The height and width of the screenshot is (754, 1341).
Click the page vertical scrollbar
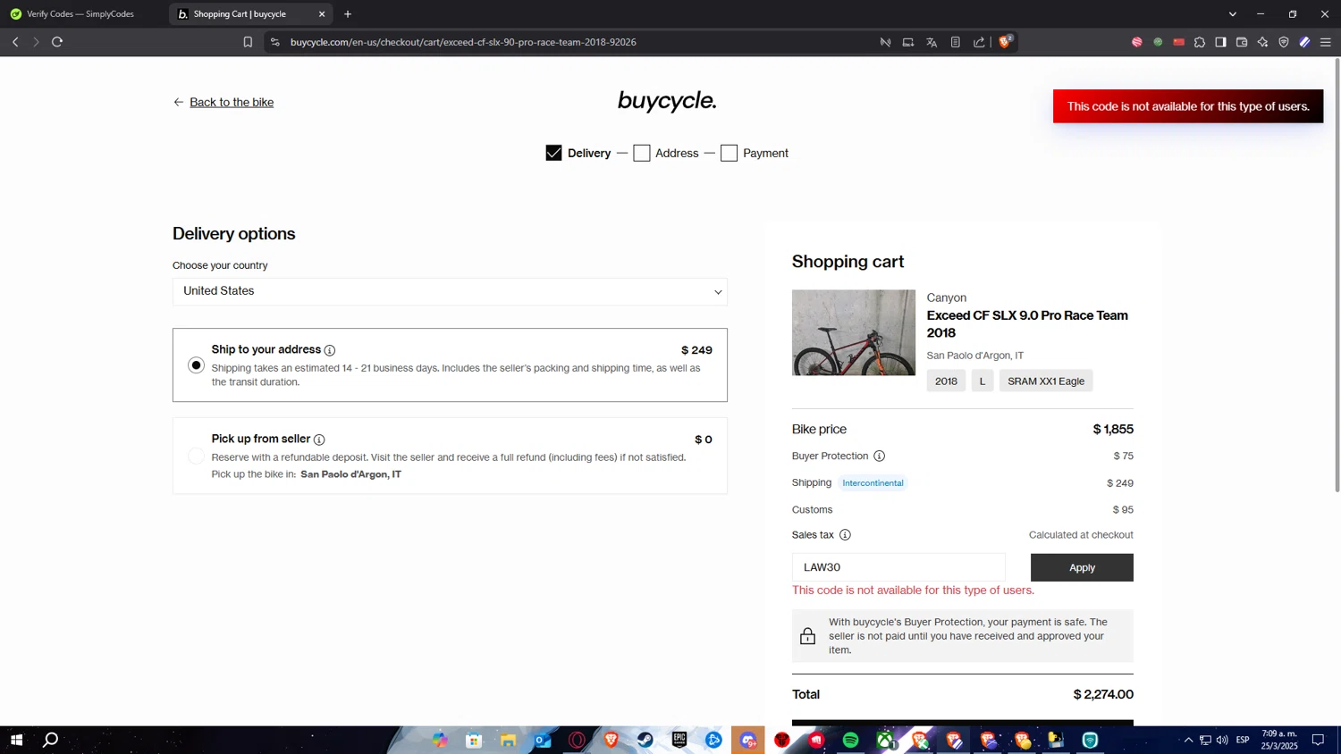1337,275
